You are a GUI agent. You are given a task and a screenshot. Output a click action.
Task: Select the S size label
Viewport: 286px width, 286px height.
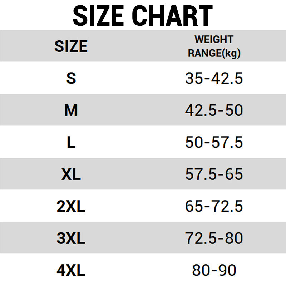pyautogui.click(x=71, y=78)
